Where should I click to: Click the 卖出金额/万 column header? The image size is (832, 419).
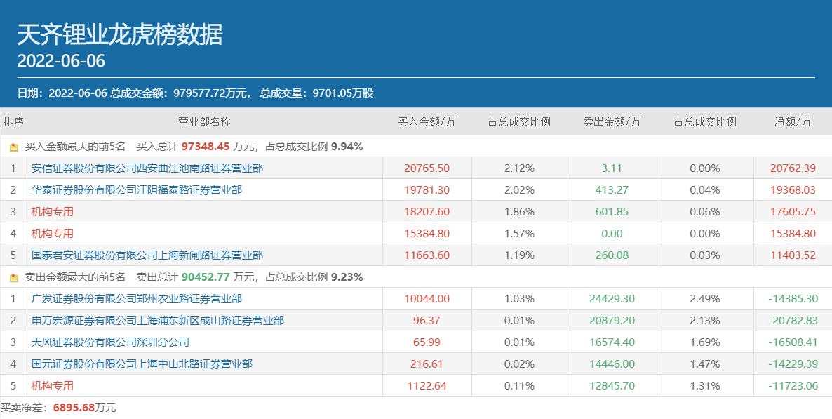pos(612,122)
